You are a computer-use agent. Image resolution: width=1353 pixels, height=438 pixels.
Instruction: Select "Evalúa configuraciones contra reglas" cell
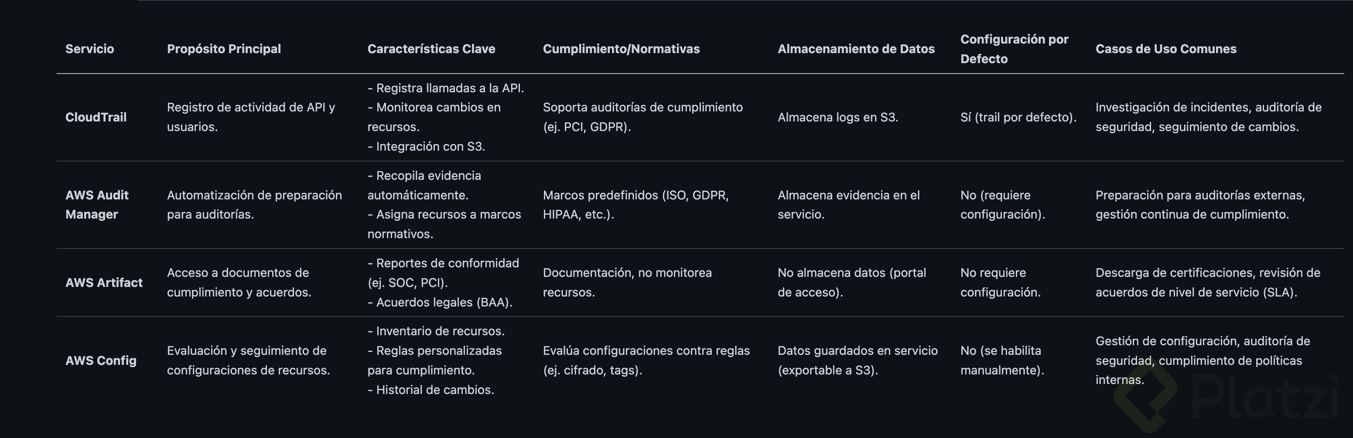point(646,361)
